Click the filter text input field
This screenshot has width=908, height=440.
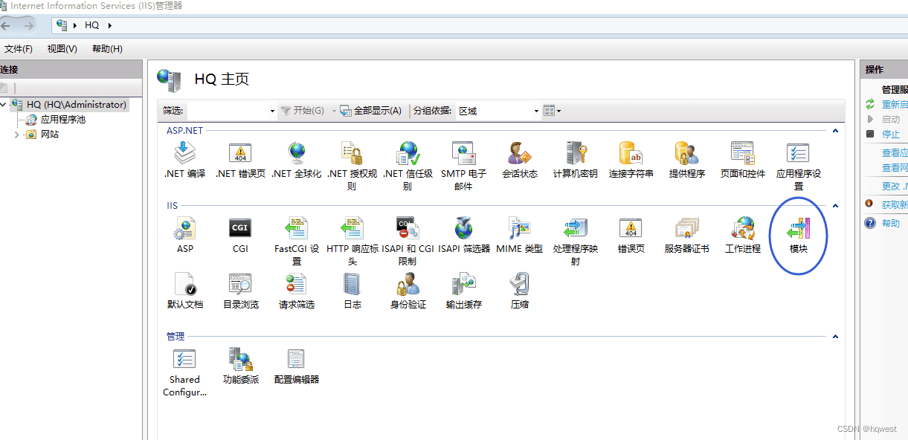click(227, 111)
